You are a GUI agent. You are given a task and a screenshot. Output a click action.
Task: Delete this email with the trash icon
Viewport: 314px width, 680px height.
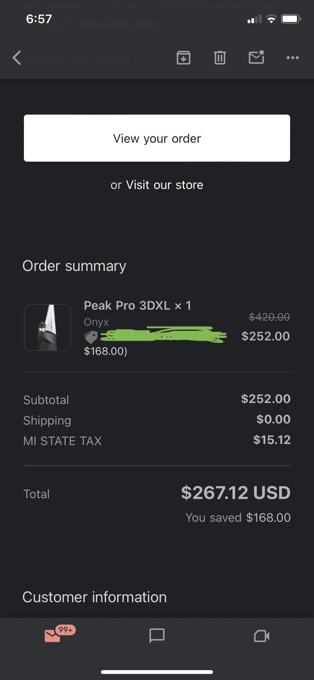point(219,58)
